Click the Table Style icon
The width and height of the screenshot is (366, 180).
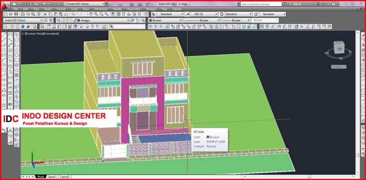222,14
